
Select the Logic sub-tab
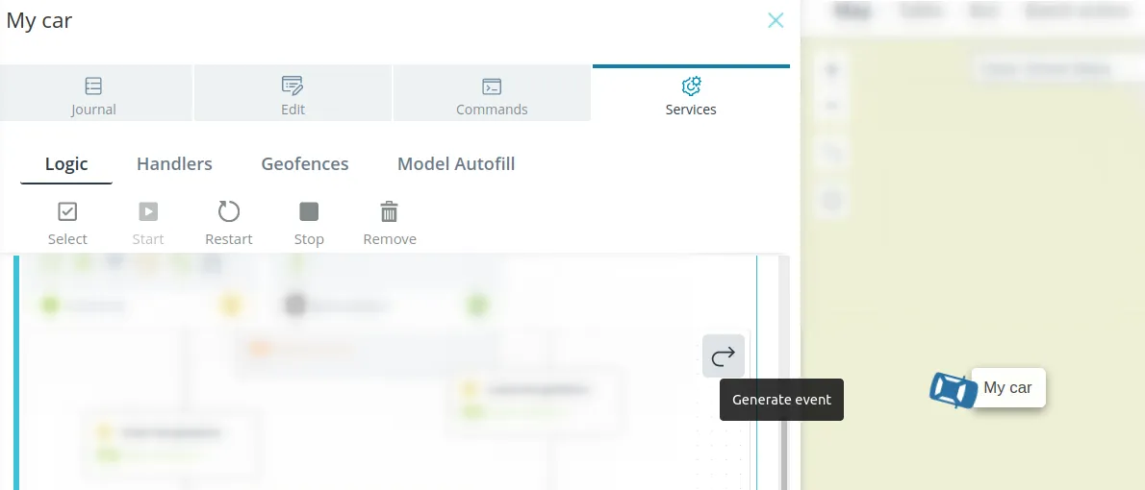pyautogui.click(x=66, y=164)
